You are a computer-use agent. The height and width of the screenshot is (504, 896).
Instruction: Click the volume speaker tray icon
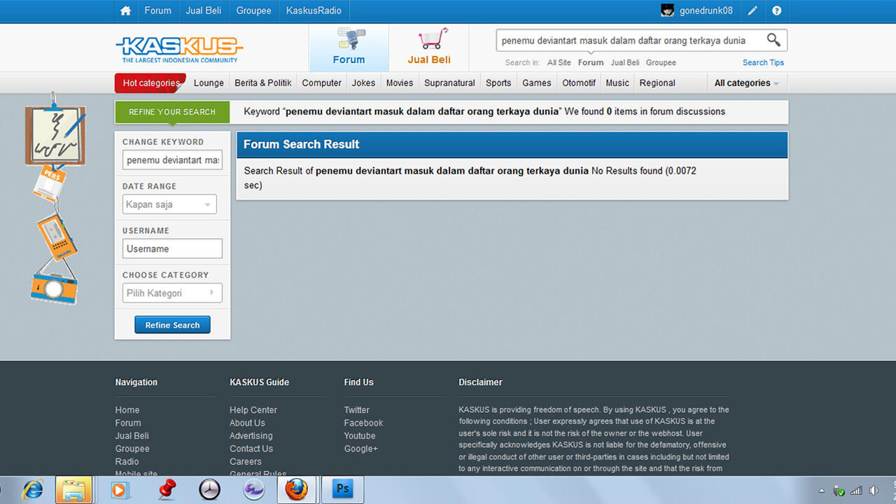pos(874,491)
